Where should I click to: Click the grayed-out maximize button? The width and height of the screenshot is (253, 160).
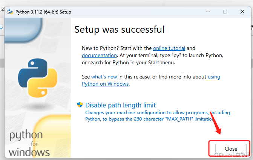coord(225,12)
